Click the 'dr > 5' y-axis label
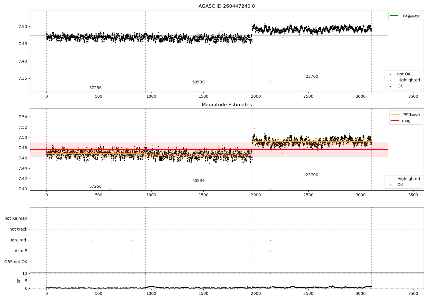The width and height of the screenshot is (428, 300). (21, 251)
